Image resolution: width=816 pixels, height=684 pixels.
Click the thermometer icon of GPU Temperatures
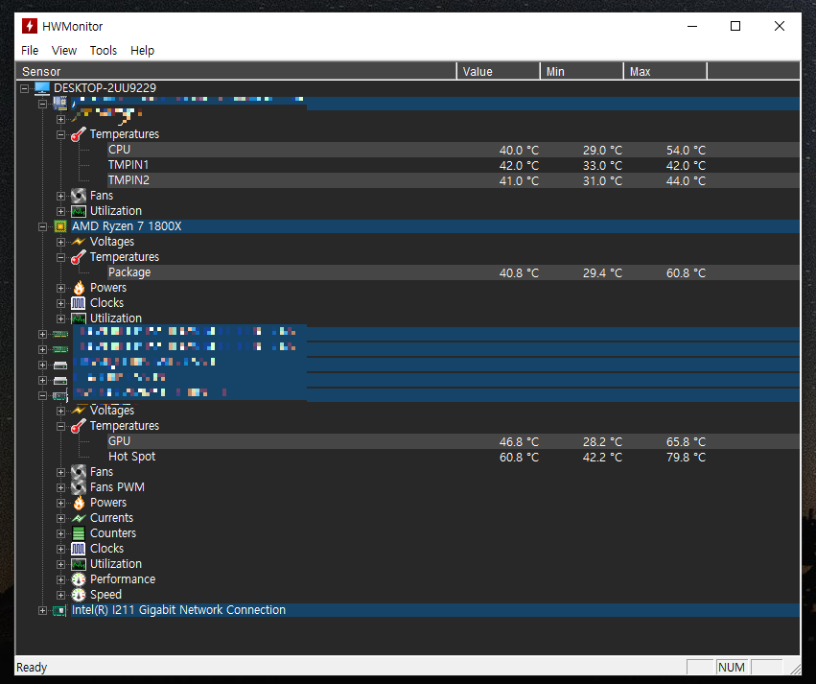[x=78, y=426]
